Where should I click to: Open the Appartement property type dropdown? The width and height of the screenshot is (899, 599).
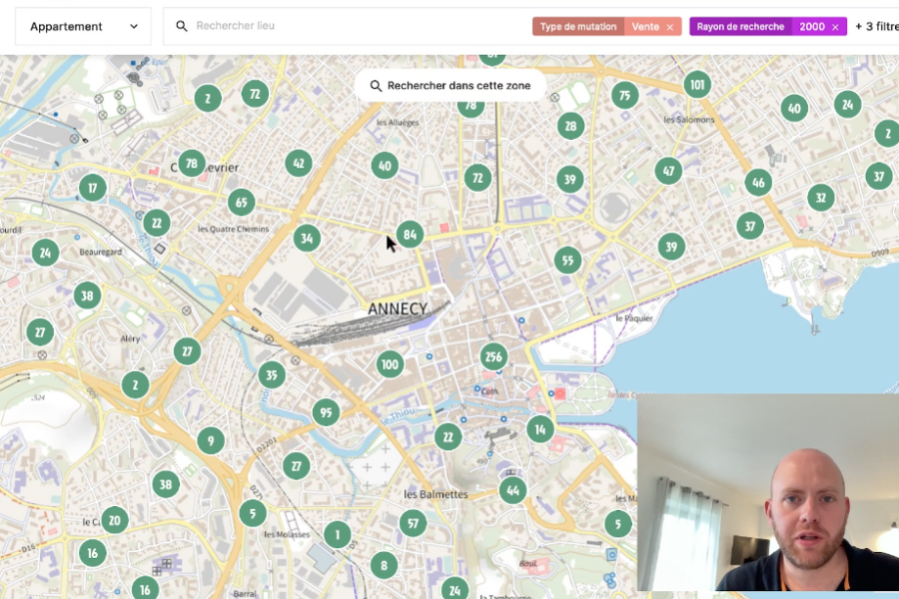click(x=84, y=27)
